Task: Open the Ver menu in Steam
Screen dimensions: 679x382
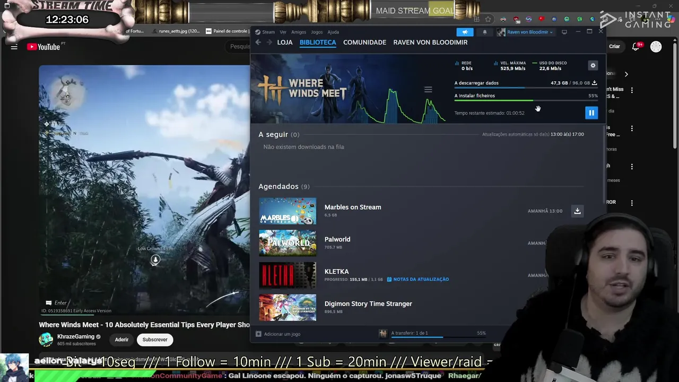Action: [x=283, y=32]
